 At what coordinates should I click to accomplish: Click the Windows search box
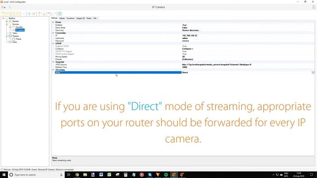point(36,175)
